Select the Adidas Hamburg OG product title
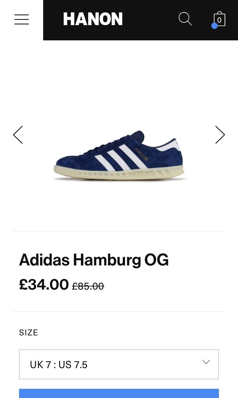238x398 pixels. click(94, 260)
